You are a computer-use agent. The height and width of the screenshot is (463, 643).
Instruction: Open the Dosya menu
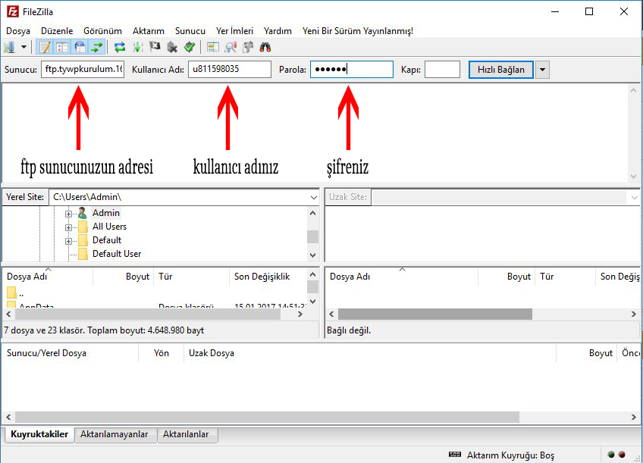coord(18,31)
